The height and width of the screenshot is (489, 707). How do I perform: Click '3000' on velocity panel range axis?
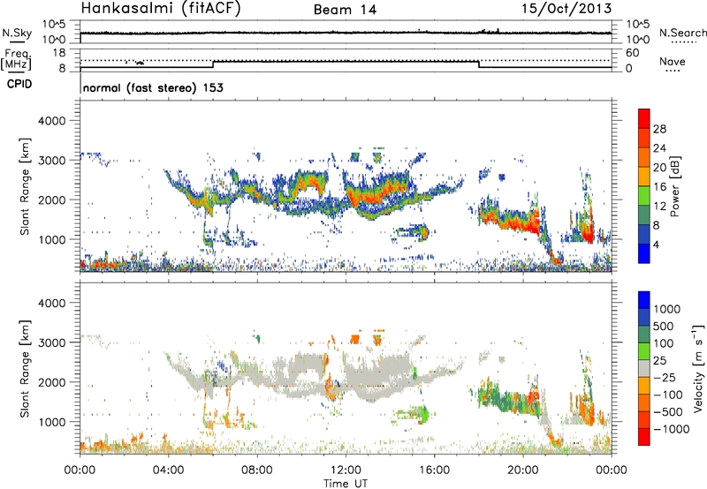(52, 342)
